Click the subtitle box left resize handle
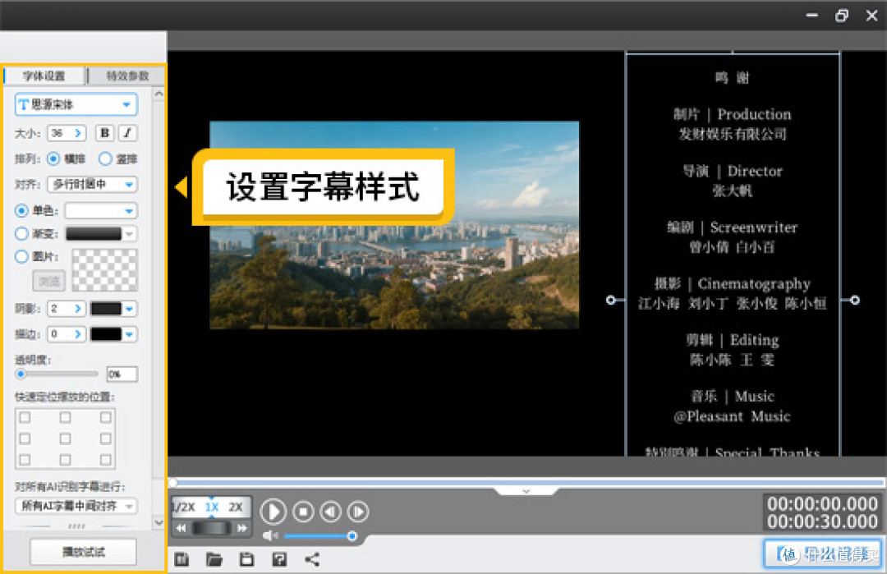Viewport: 887px width, 574px height. 610,300
